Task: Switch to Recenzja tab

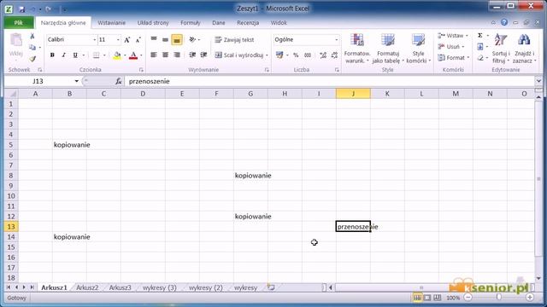Action: coord(248,23)
